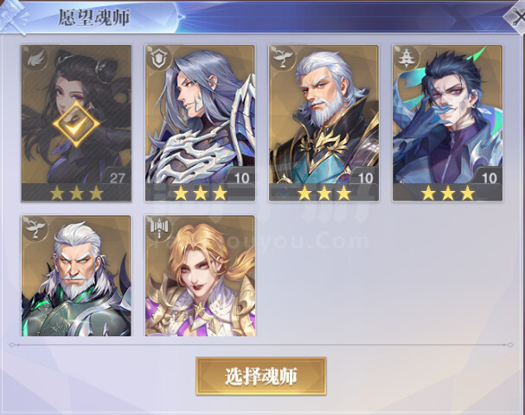The height and width of the screenshot is (415, 525).
Task: Click the fortress class icon on the blonde woman card
Action: [x=158, y=228]
